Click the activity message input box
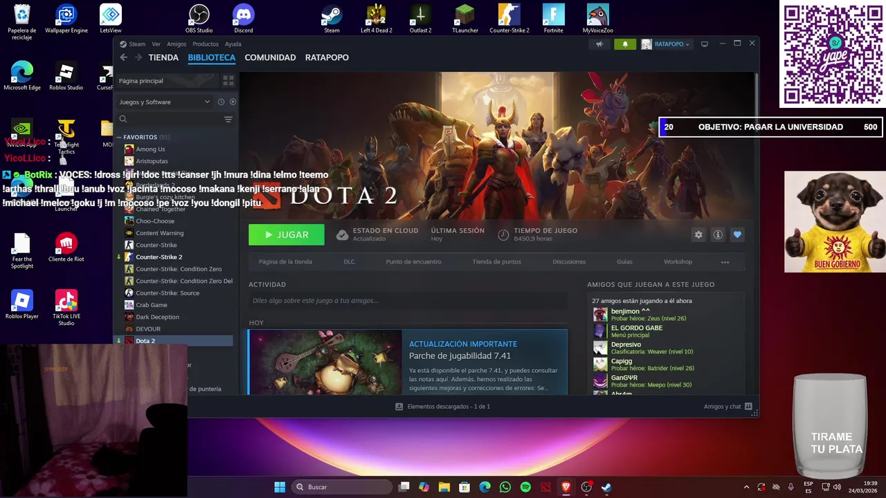This screenshot has height=498, width=886. coord(408,301)
